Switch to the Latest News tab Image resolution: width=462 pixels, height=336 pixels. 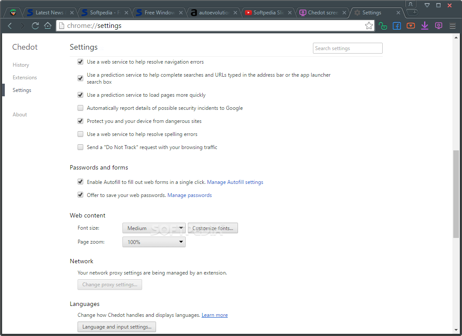(49, 13)
